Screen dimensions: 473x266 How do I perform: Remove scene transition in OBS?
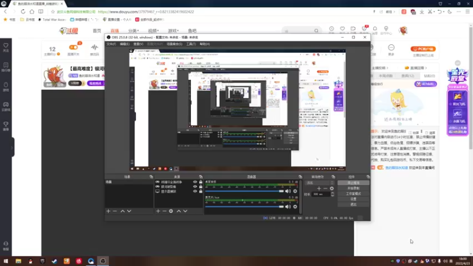[x=325, y=189]
